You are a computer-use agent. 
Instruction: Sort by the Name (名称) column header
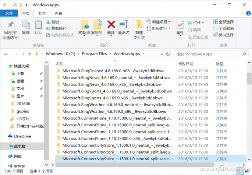pos(60,64)
